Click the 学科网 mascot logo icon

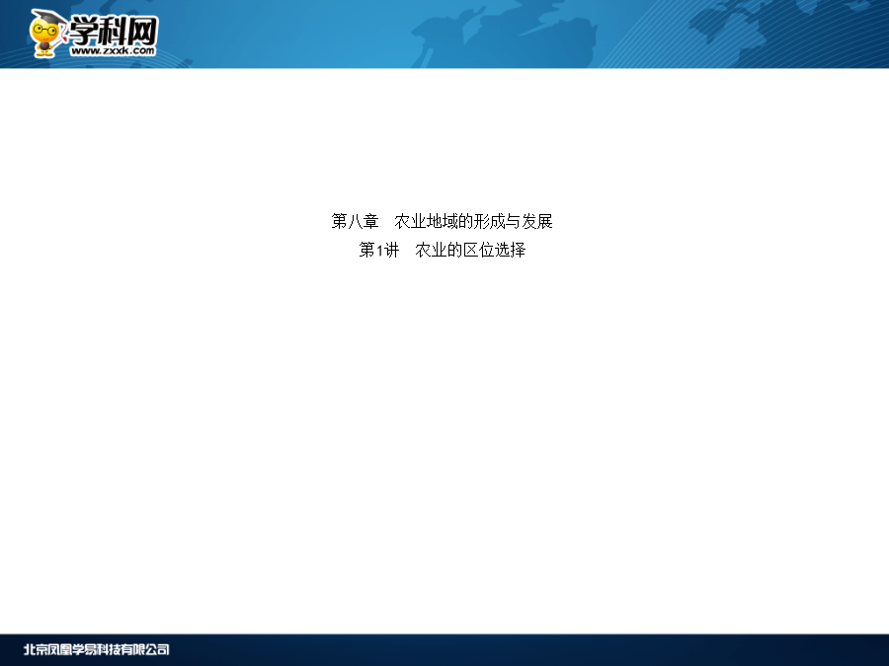pyautogui.click(x=48, y=33)
